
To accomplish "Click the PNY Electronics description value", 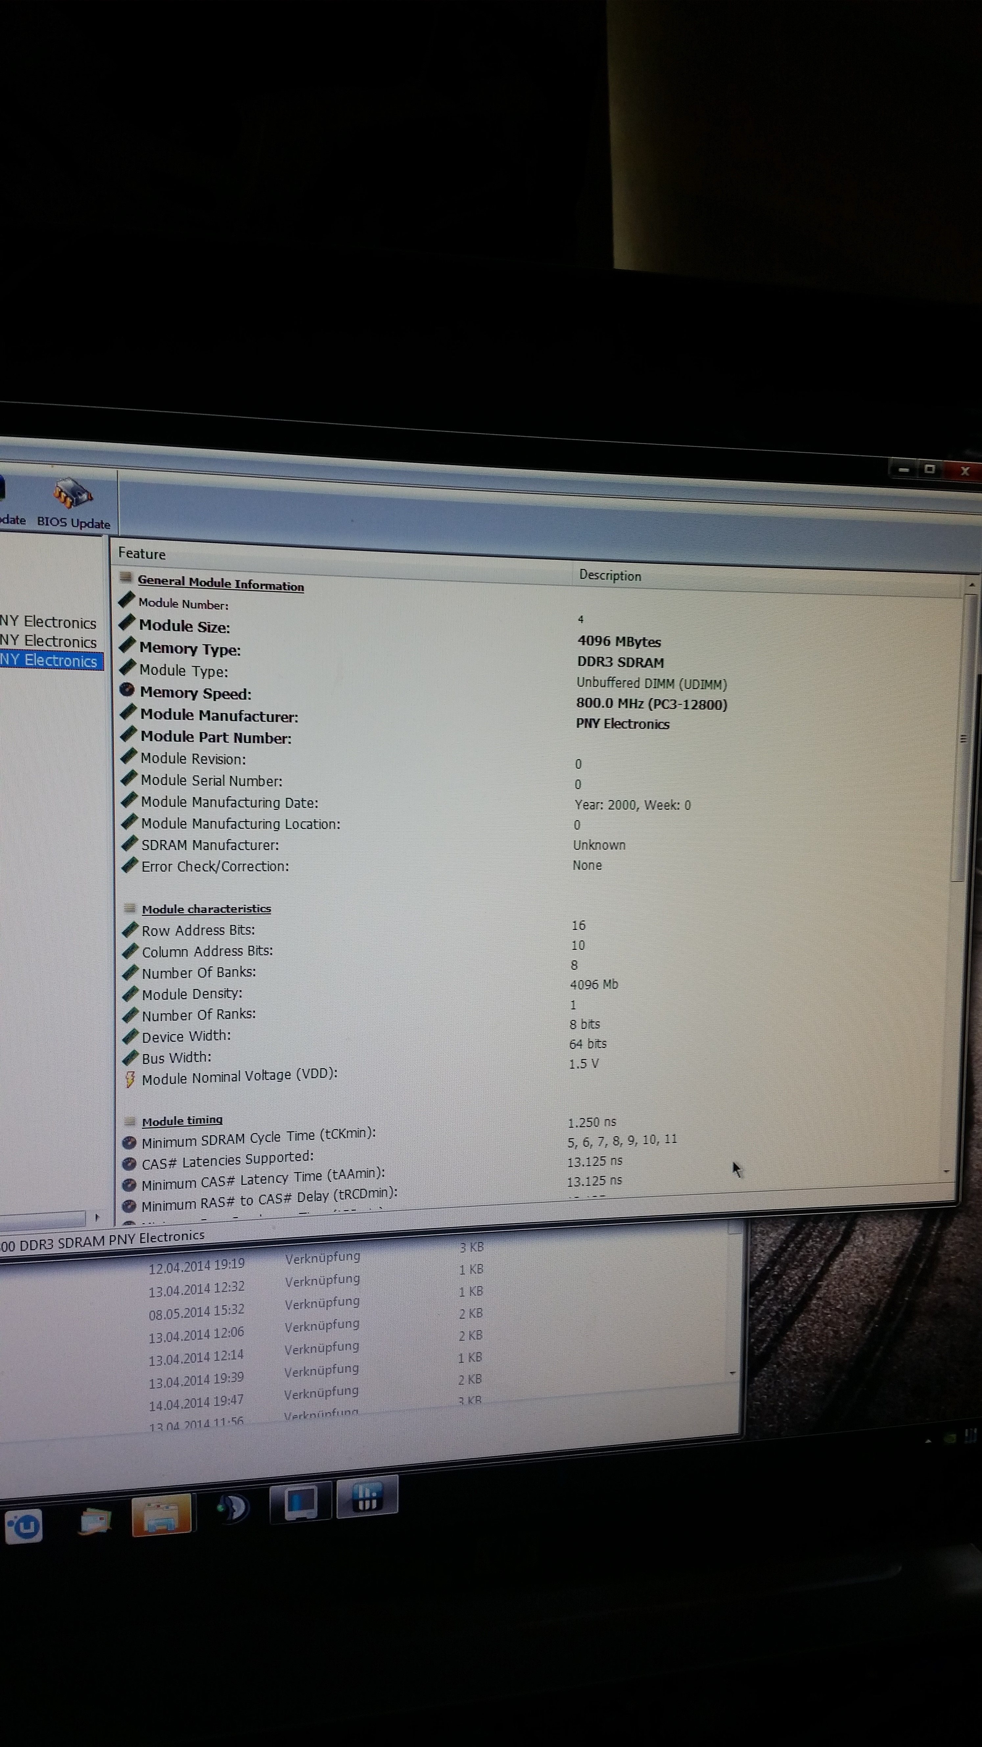I will (622, 724).
